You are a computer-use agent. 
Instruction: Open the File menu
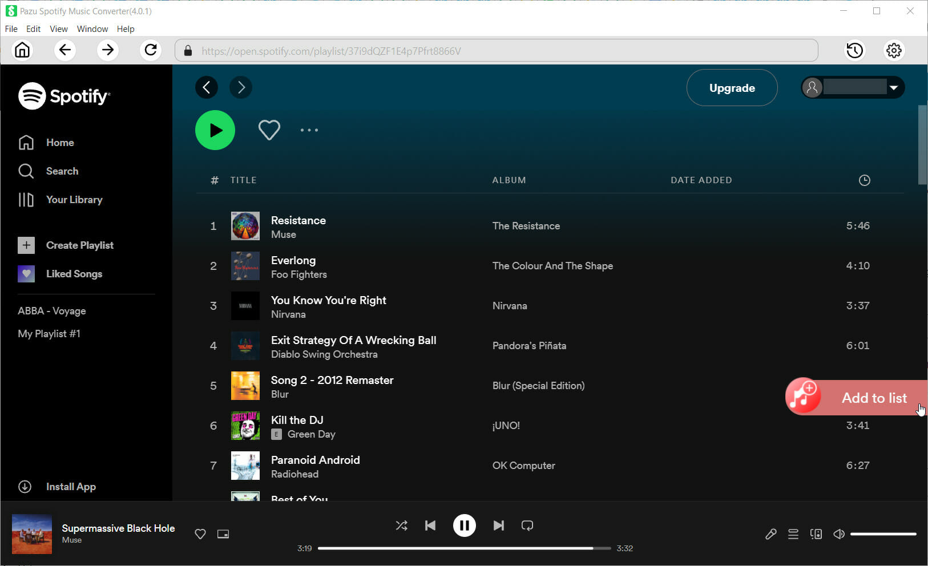11,29
